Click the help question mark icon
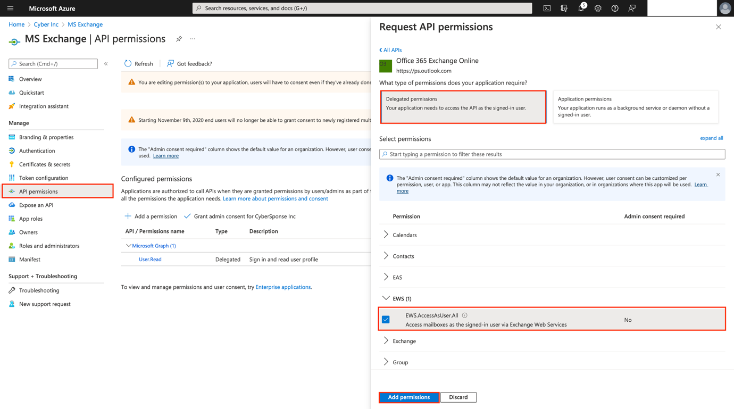Screen dimensions: 734x409 pos(615,9)
